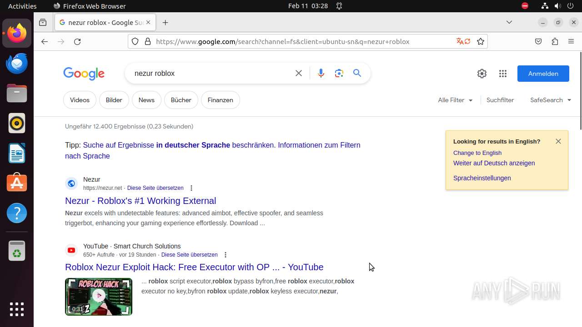This screenshot has width=582, height=327.
Task: Clear the Google search box text
Action: point(299,73)
